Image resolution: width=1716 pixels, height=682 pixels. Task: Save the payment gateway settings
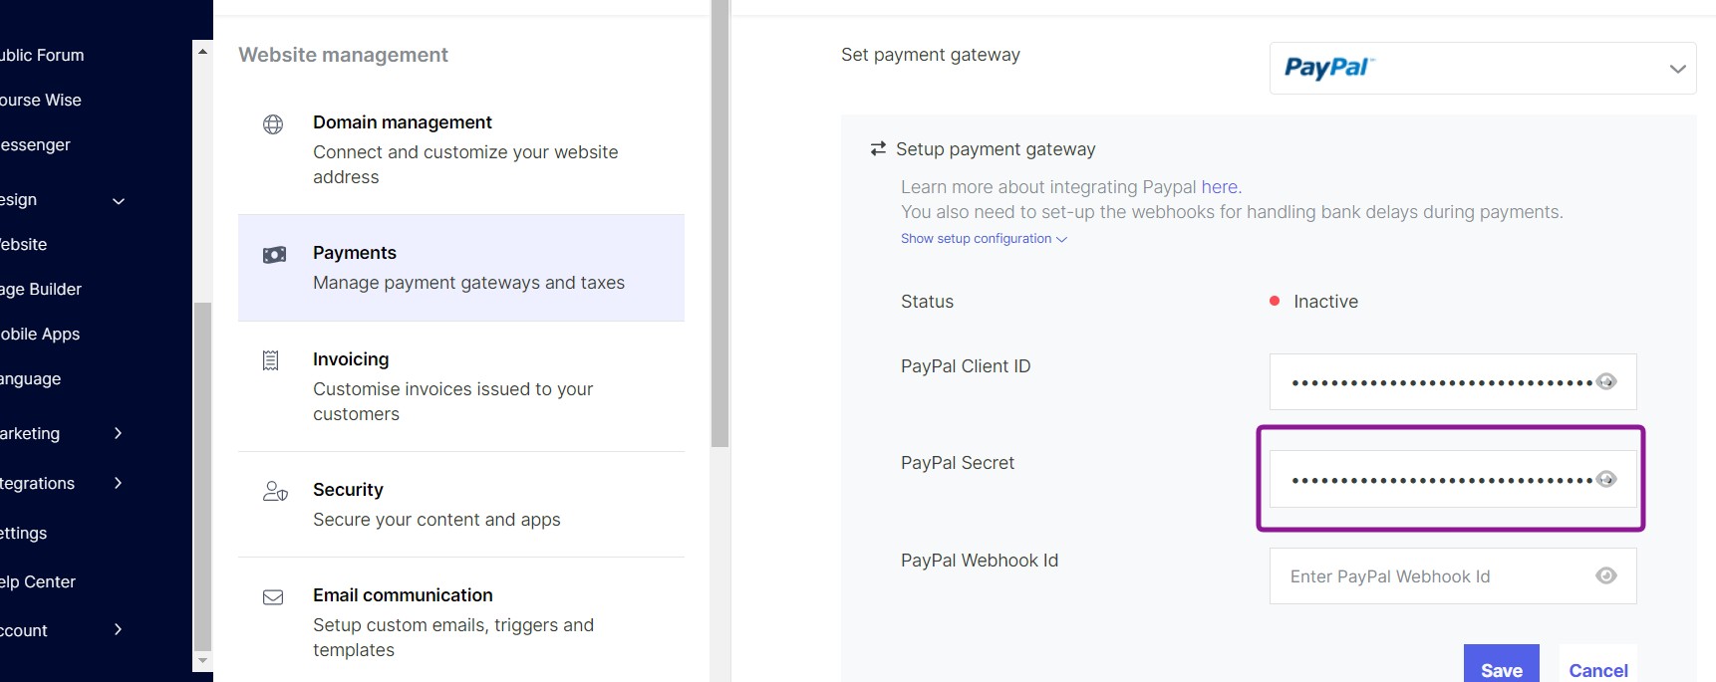[1501, 666]
